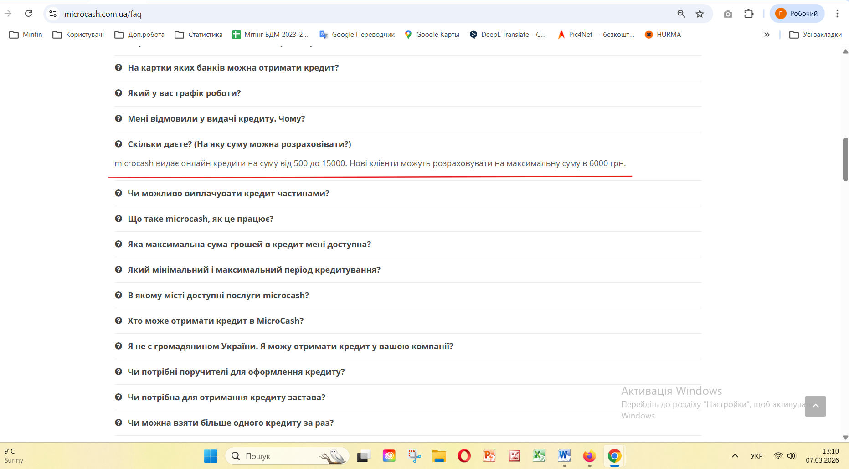
Task: Expand 'Чи потрібна для отримання кредиту застава?'
Action: coord(408,398)
